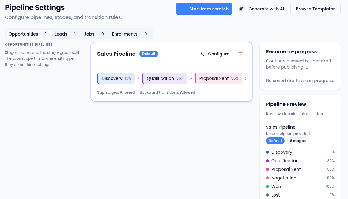Switch to the Leads tab

click(66, 34)
